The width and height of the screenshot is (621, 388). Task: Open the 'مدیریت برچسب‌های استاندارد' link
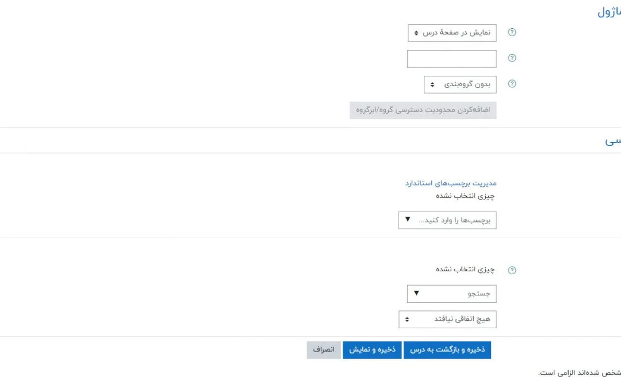(x=451, y=183)
